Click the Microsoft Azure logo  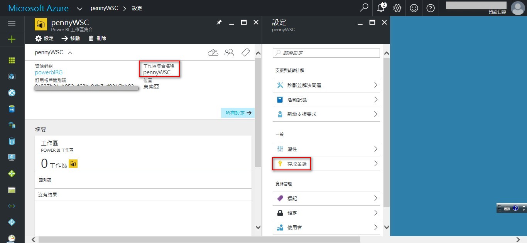tap(39, 8)
